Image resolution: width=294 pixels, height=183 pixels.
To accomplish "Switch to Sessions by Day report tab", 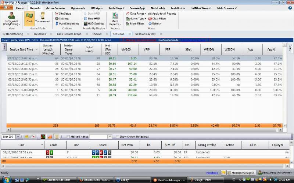I will (145, 34).
